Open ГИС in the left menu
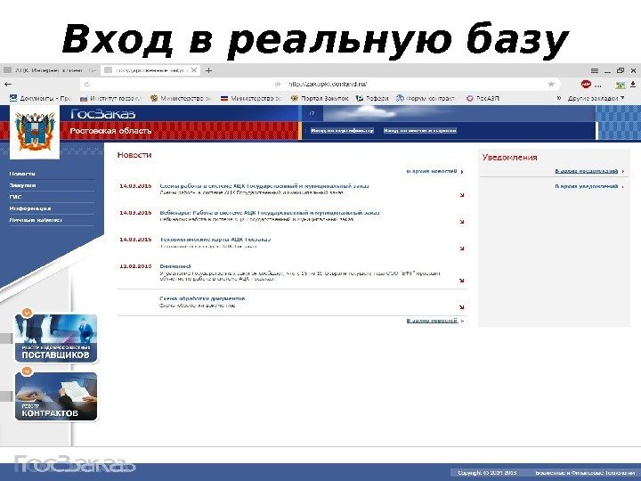The height and width of the screenshot is (481, 641). [15, 197]
